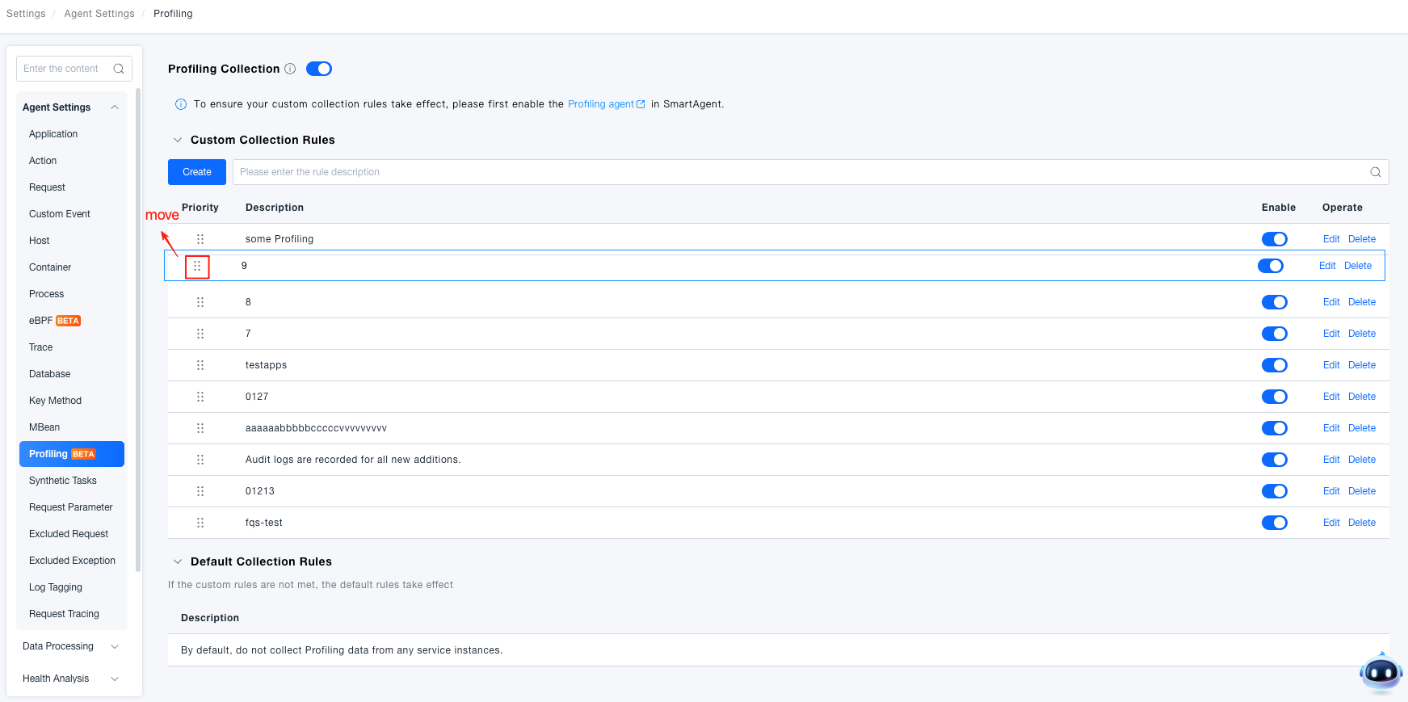Toggle the 01213 rule switch
Image resolution: width=1408 pixels, height=702 pixels.
point(1275,491)
